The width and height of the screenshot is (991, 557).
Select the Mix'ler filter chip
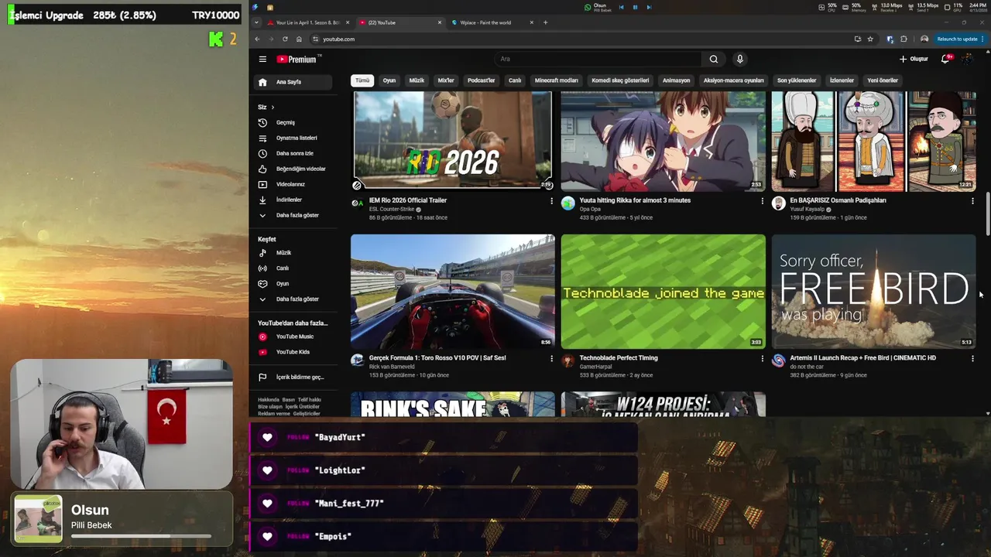[446, 80]
